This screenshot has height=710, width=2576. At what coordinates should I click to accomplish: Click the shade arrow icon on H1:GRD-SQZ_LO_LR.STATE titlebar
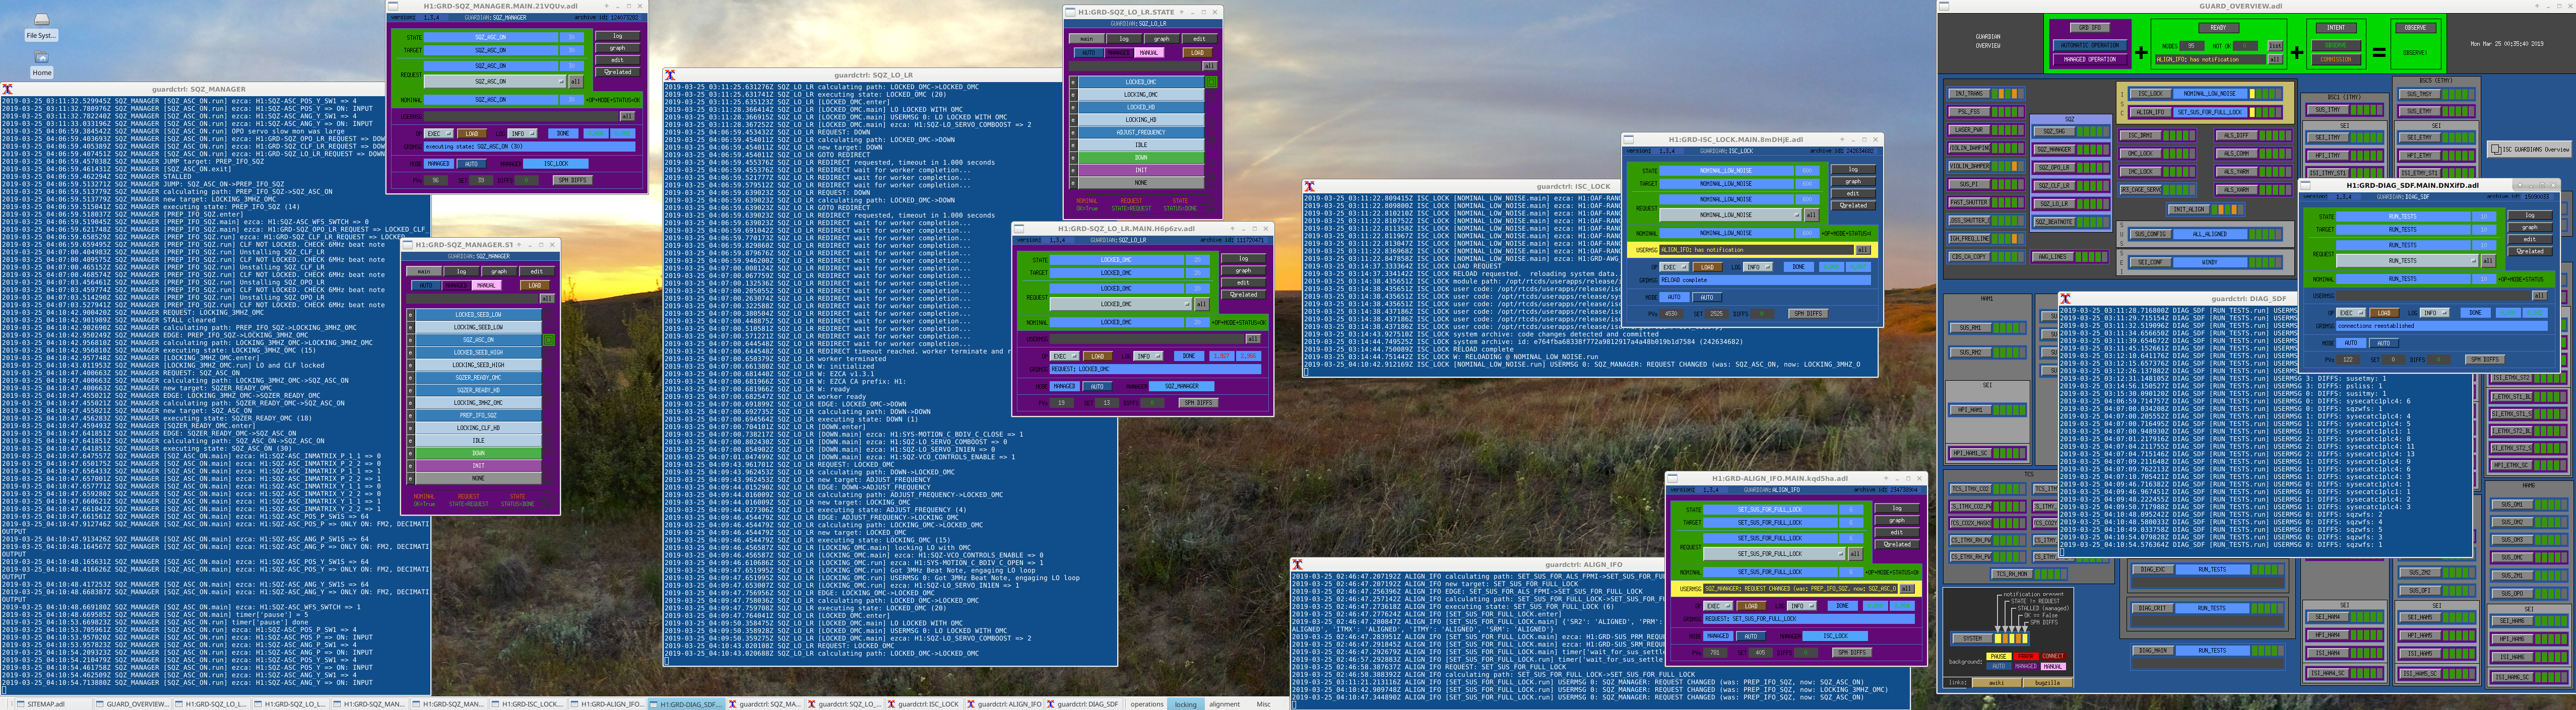click(1181, 12)
